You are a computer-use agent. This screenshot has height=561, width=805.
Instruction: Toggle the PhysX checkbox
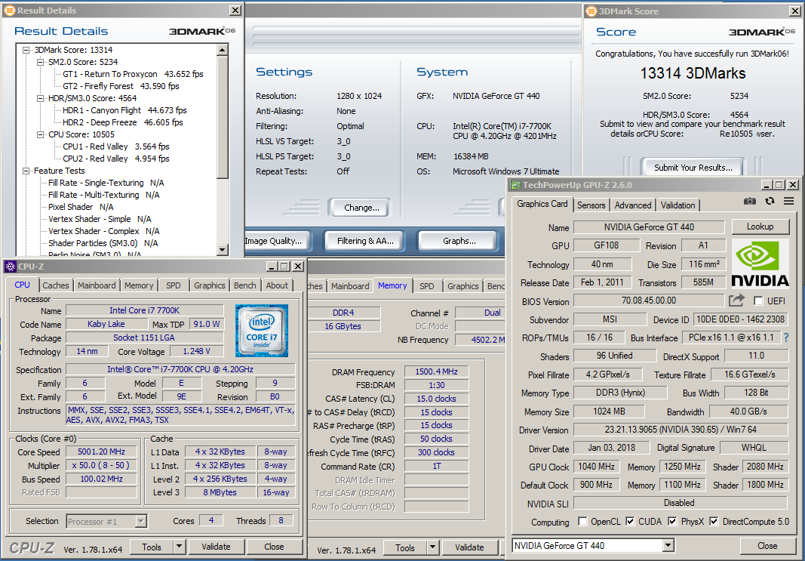click(672, 522)
